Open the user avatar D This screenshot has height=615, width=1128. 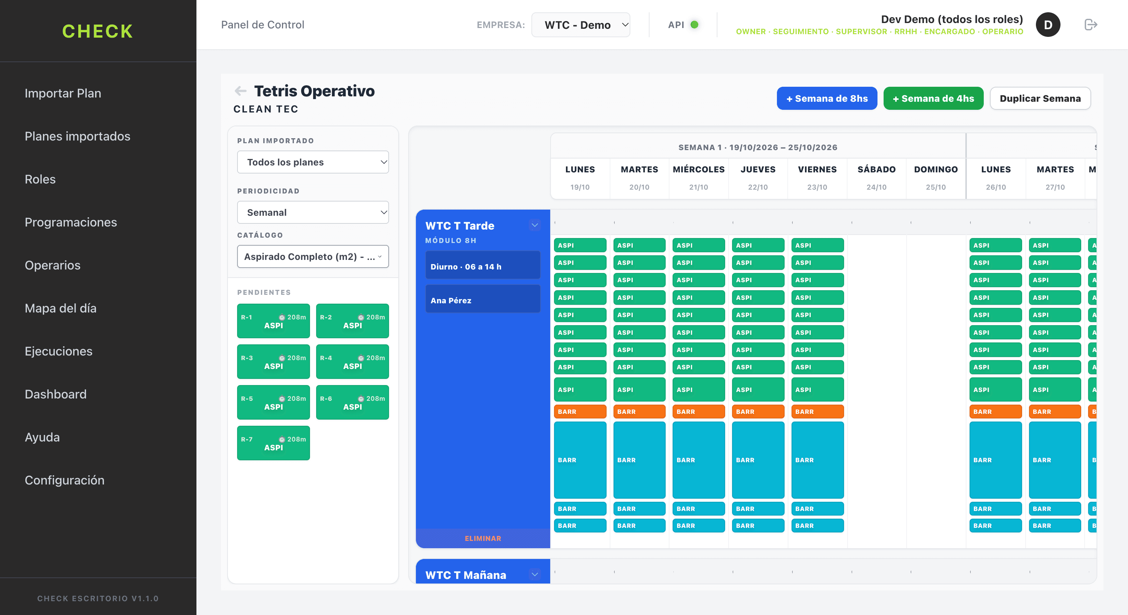click(1048, 25)
